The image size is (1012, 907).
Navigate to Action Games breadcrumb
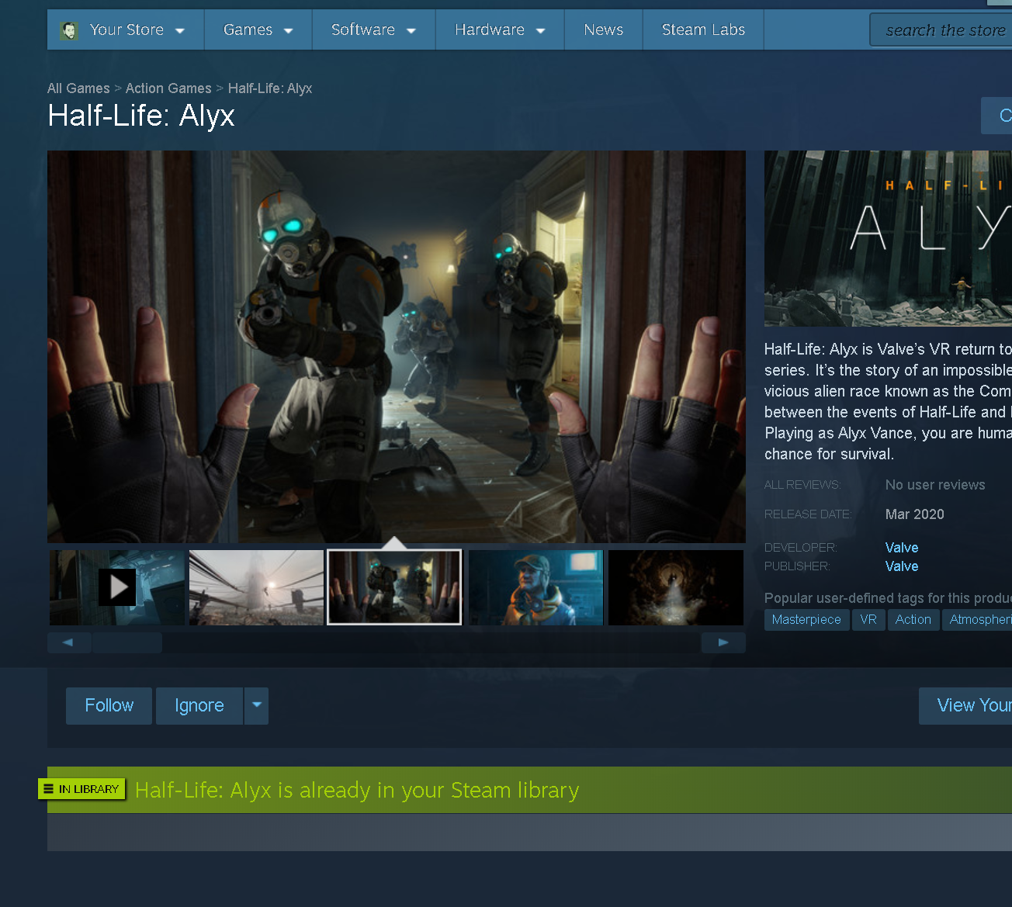click(x=168, y=88)
